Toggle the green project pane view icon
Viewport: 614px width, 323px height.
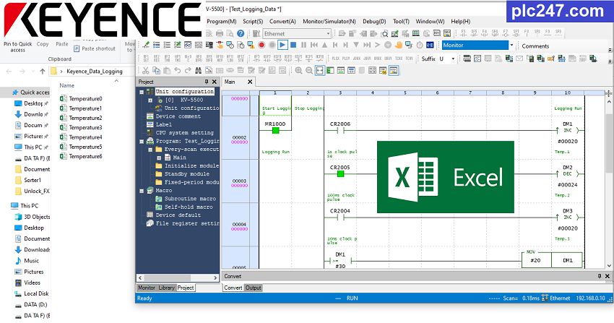pos(331,71)
